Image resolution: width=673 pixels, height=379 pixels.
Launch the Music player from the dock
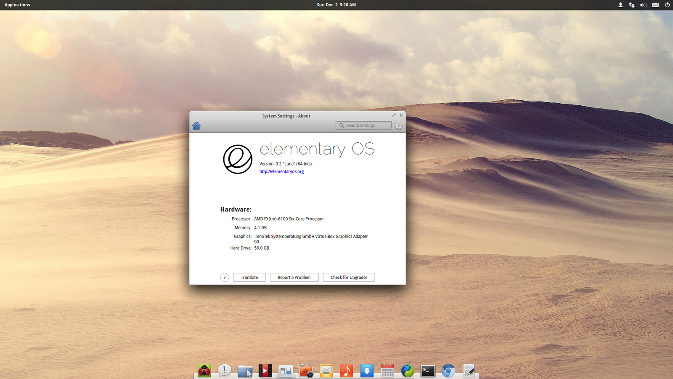(346, 371)
